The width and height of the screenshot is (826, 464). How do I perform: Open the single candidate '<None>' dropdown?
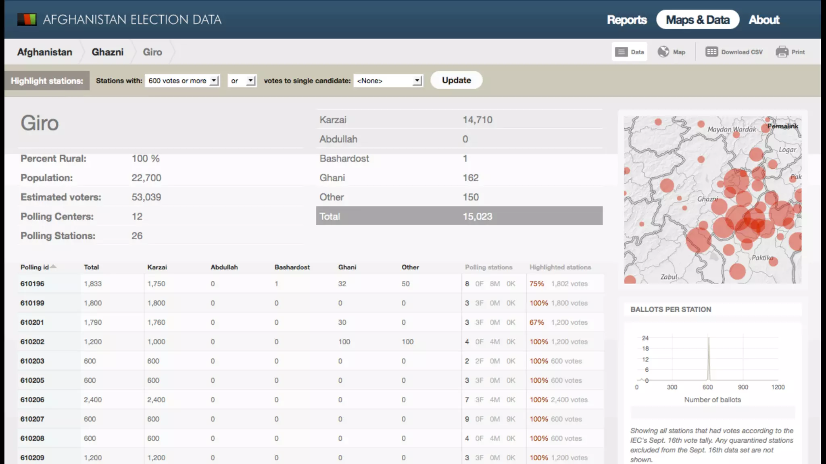(x=388, y=81)
